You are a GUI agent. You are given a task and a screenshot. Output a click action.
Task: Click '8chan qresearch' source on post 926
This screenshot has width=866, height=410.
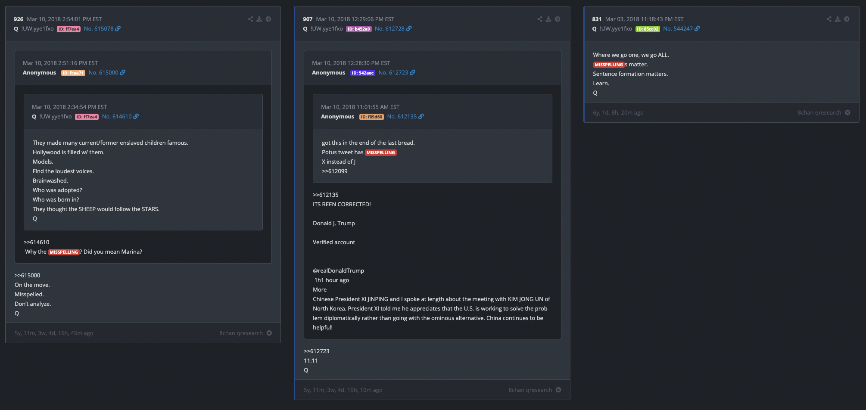(x=241, y=333)
